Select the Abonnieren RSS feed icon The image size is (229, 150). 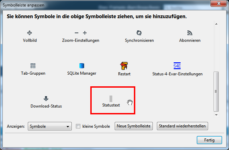click(x=190, y=33)
